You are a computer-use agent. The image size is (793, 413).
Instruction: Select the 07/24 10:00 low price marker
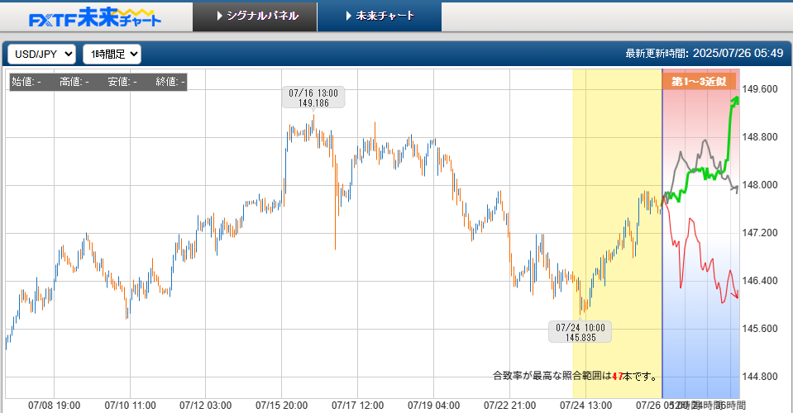pyautogui.click(x=580, y=332)
